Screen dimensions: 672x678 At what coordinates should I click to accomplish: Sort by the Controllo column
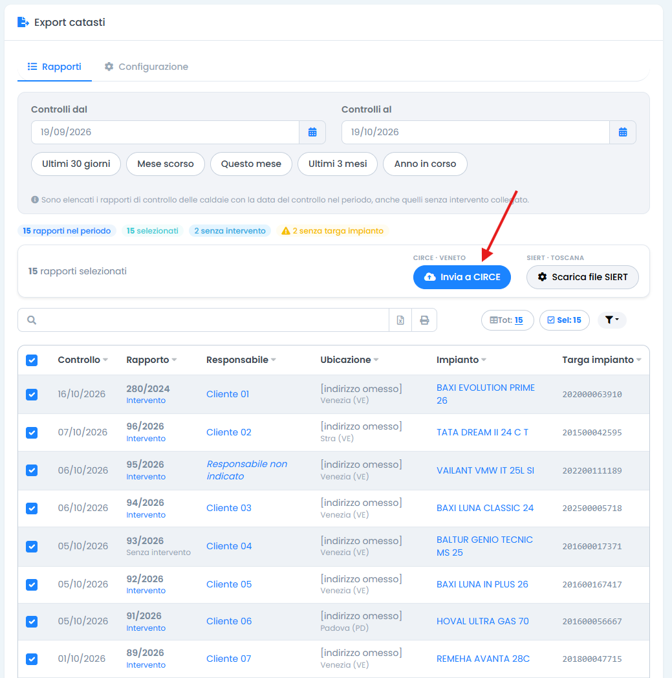83,360
